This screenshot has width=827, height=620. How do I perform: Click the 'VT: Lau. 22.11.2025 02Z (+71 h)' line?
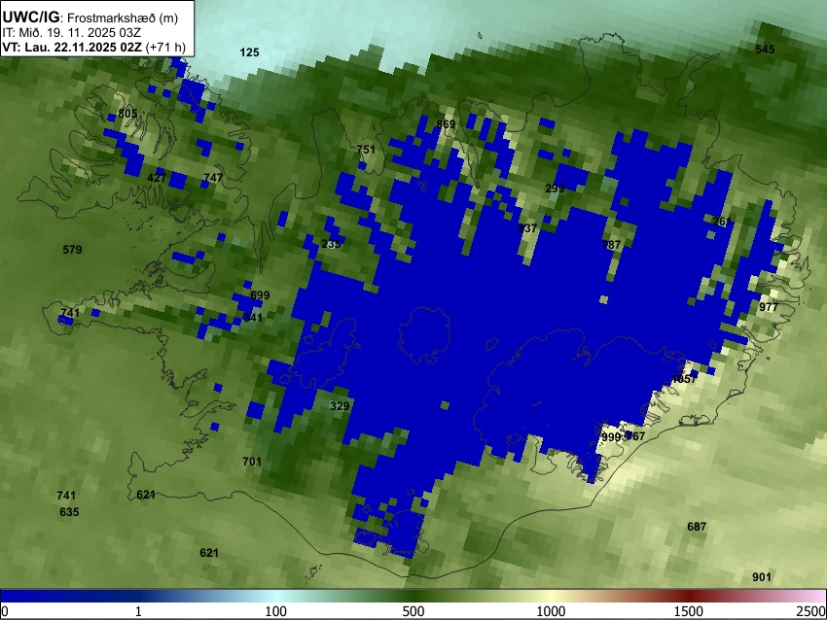(93, 47)
